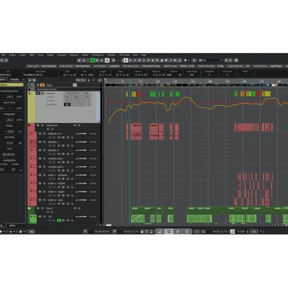Collapse the FOLEY folder track
Image resolution: width=288 pixels, height=288 pixels.
29,208
